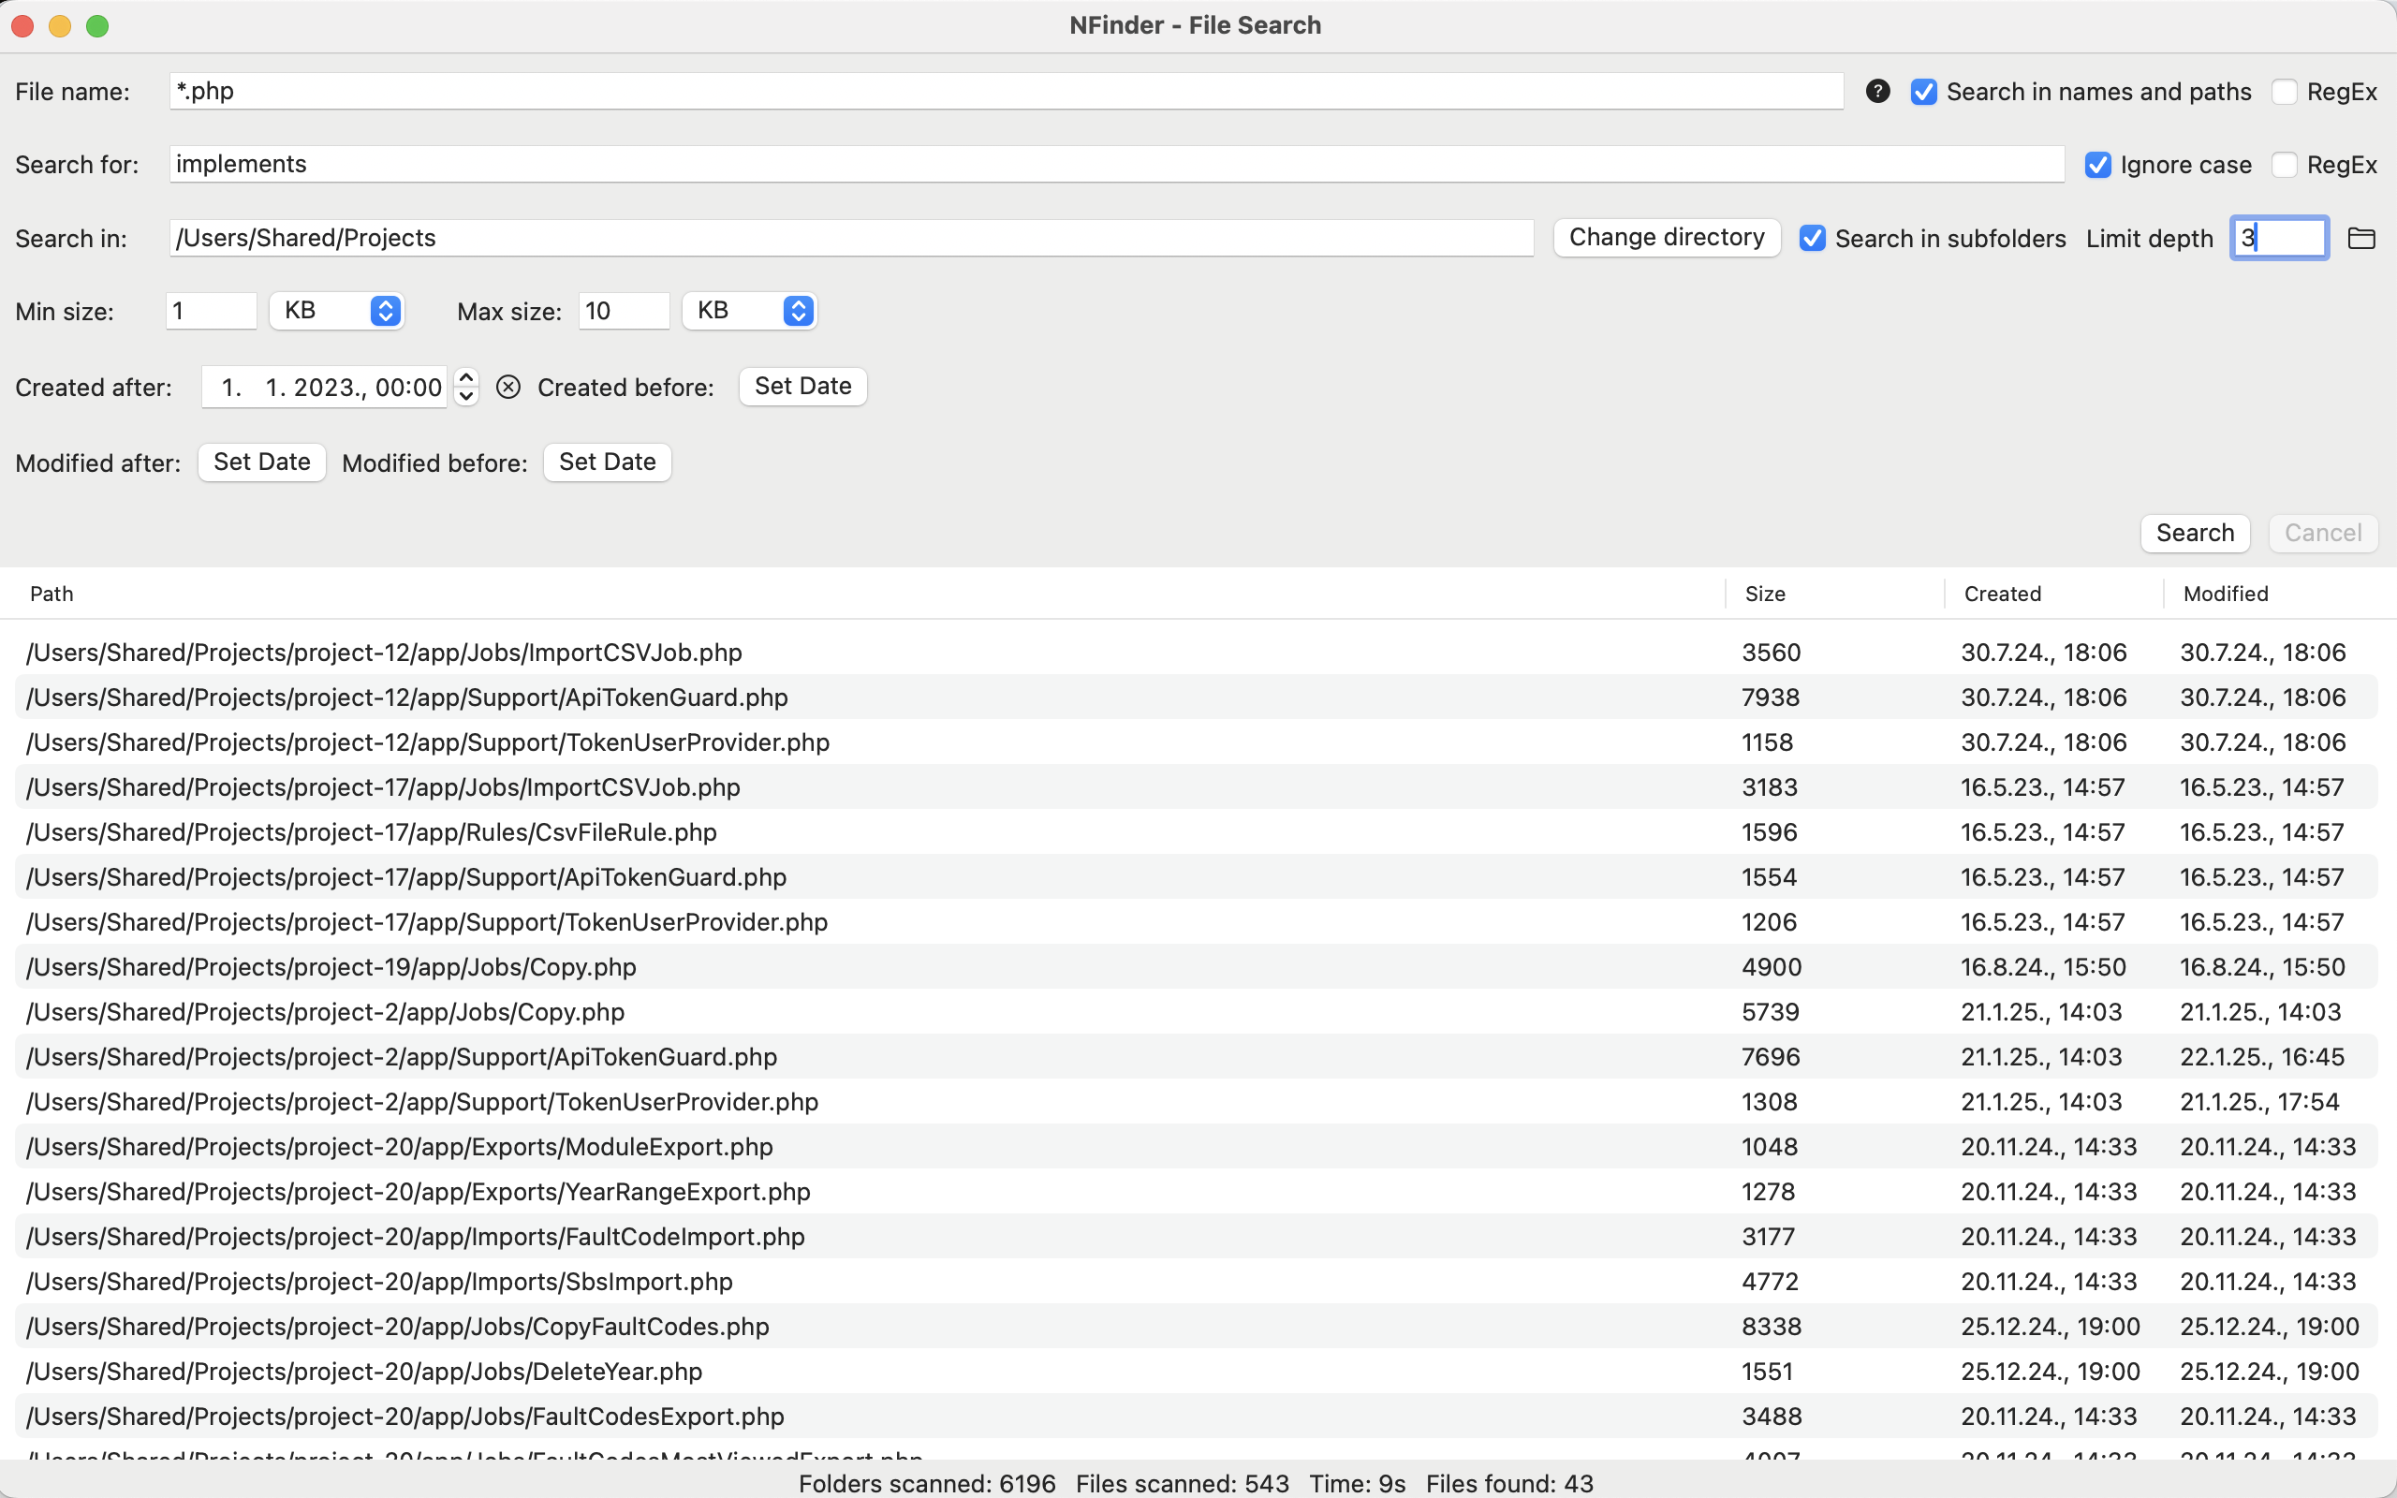Viewport: 2397px width, 1498px height.
Task: Click modified date 21.1.25., 17:54
Action: (x=2259, y=1102)
